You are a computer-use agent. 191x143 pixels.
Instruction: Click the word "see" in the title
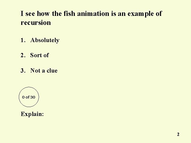point(30,14)
